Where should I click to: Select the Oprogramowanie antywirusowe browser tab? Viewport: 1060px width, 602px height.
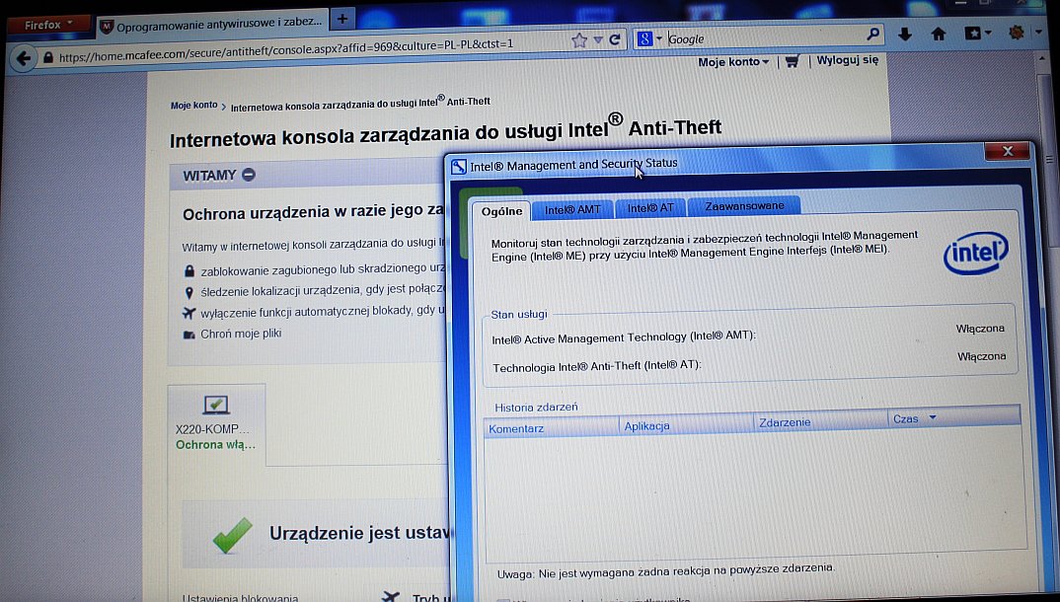pyautogui.click(x=212, y=25)
